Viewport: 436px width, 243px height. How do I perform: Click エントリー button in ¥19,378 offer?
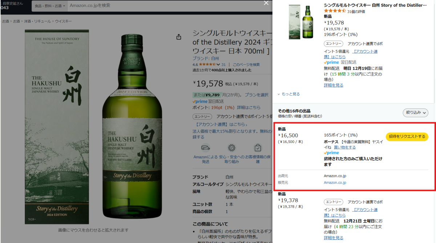(x=333, y=202)
